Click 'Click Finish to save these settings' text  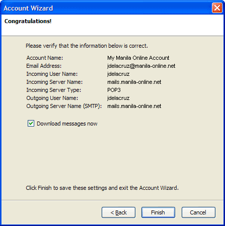tap(102, 188)
